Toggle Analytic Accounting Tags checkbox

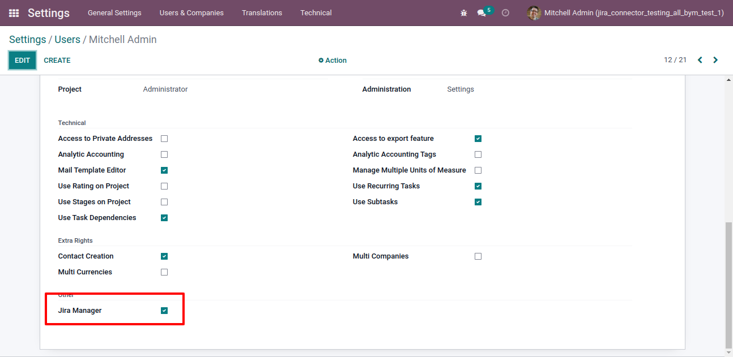(478, 154)
